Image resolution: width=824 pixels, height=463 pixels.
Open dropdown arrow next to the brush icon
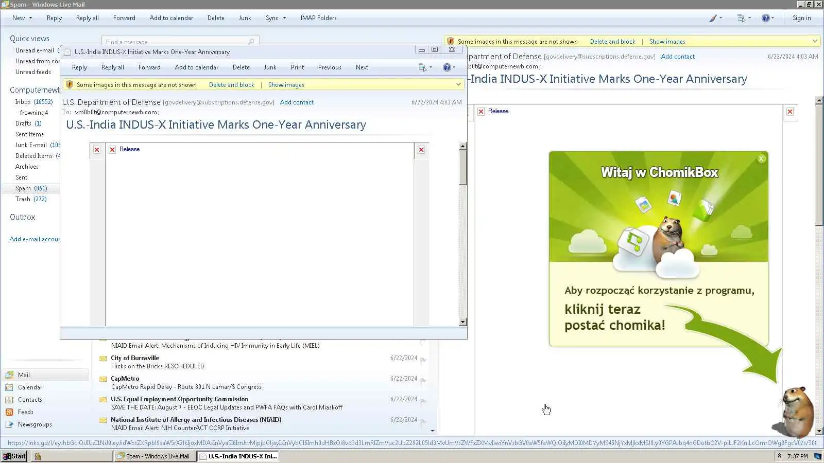720,18
